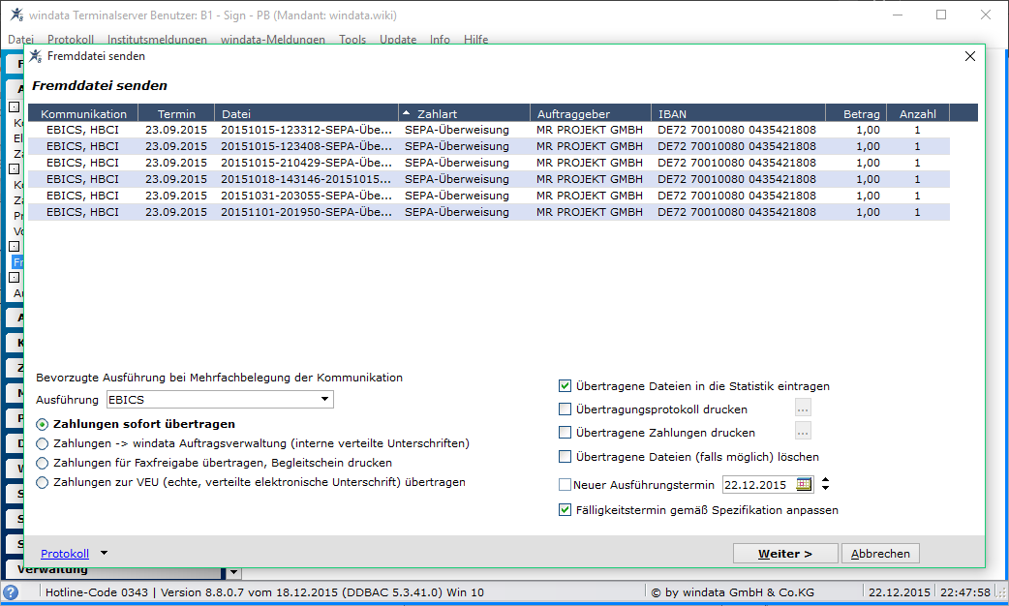Click the Weiter > button
Screen dimensions: 1009x606
click(x=785, y=554)
